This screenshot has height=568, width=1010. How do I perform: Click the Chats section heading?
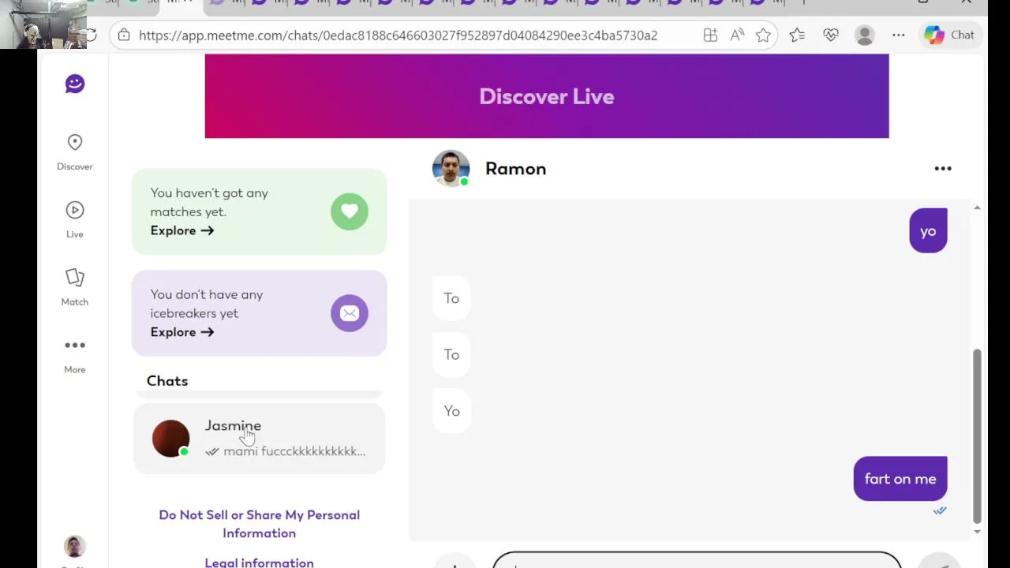pos(167,381)
